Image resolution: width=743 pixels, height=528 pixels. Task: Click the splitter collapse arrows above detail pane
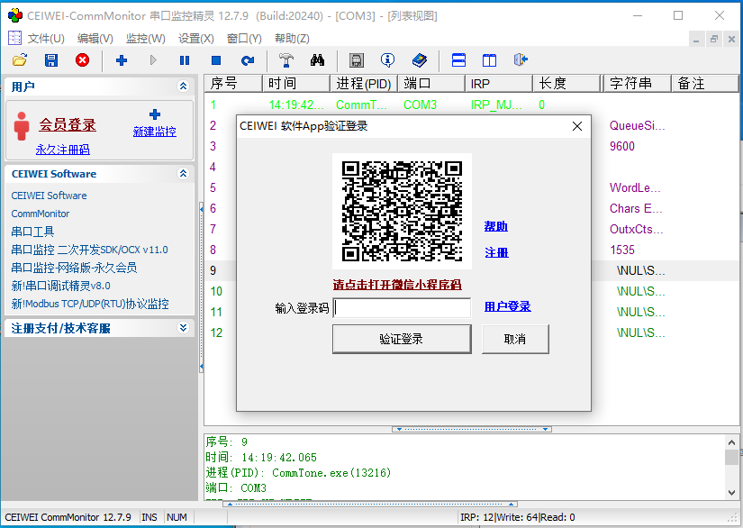[472, 430]
